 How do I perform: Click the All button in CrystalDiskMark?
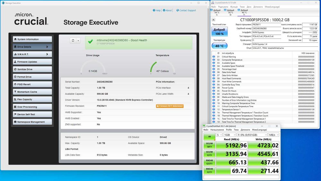point(209,136)
